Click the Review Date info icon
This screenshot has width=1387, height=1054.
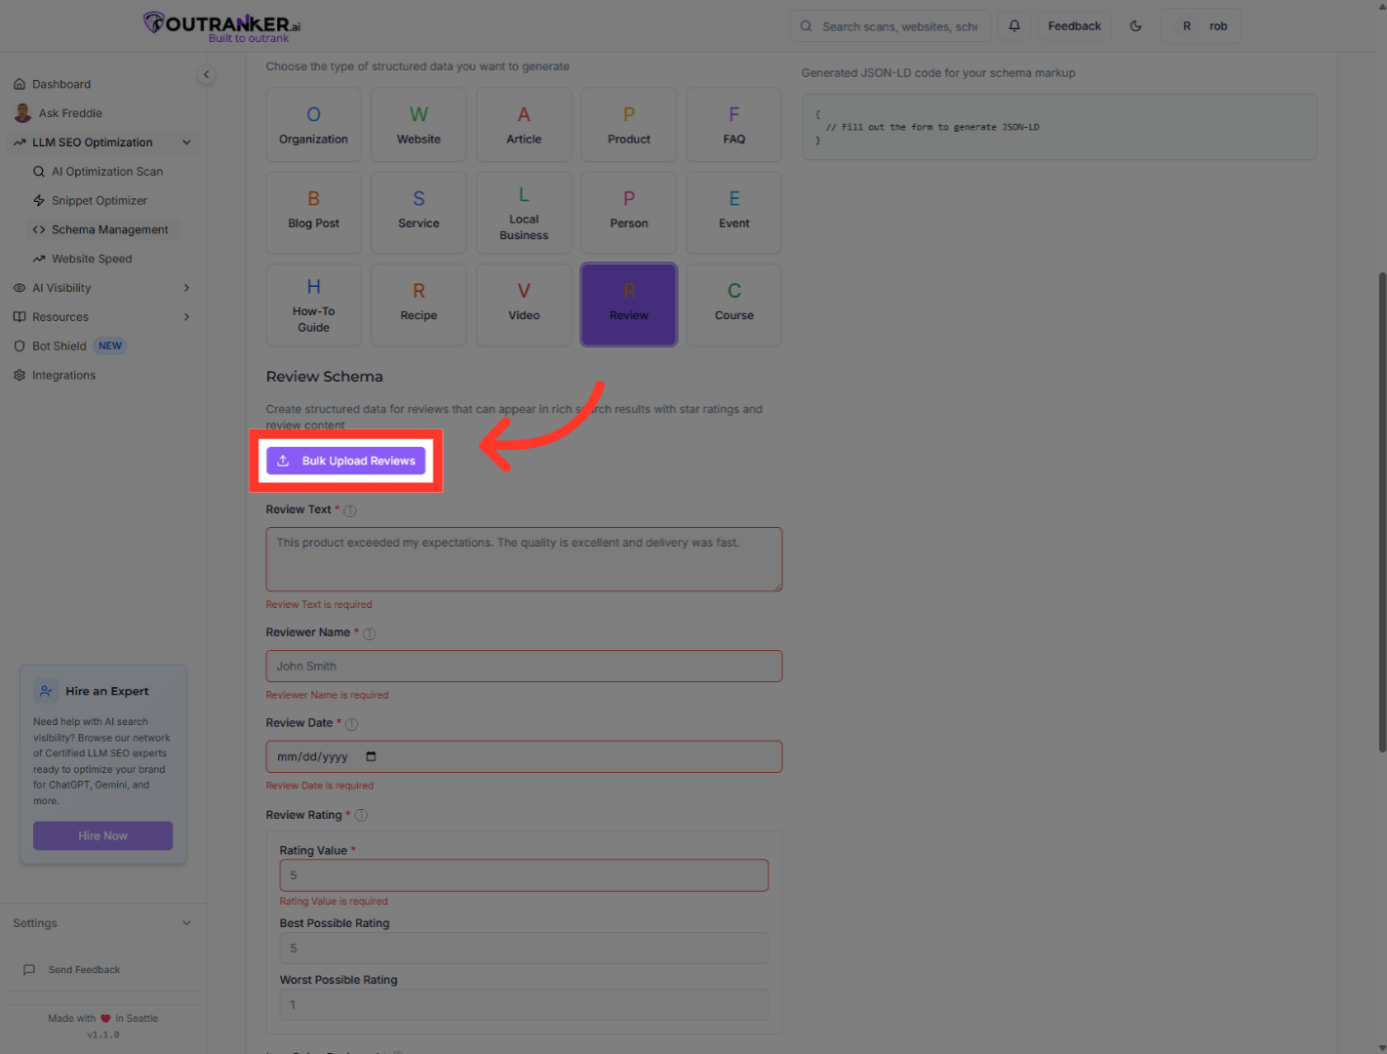point(352,724)
